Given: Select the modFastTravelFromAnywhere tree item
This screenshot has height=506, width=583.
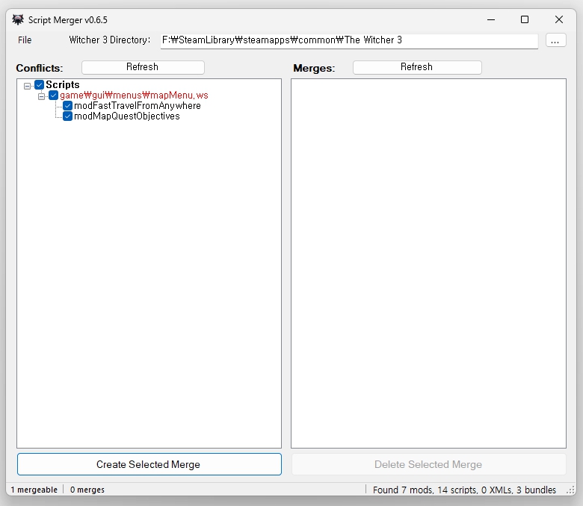Looking at the screenshot, I should 137,106.
